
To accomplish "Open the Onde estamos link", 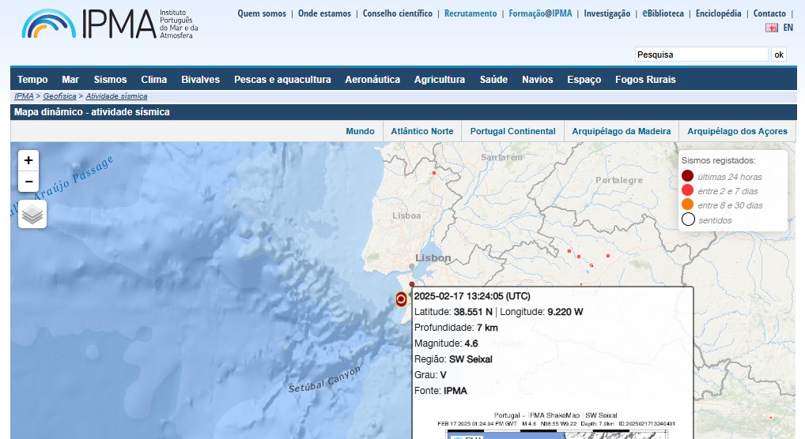I will (324, 13).
